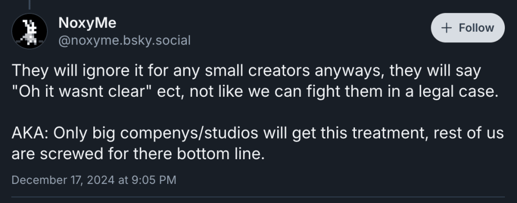Click the word Follow in the button
517x203 pixels.
(x=476, y=28)
